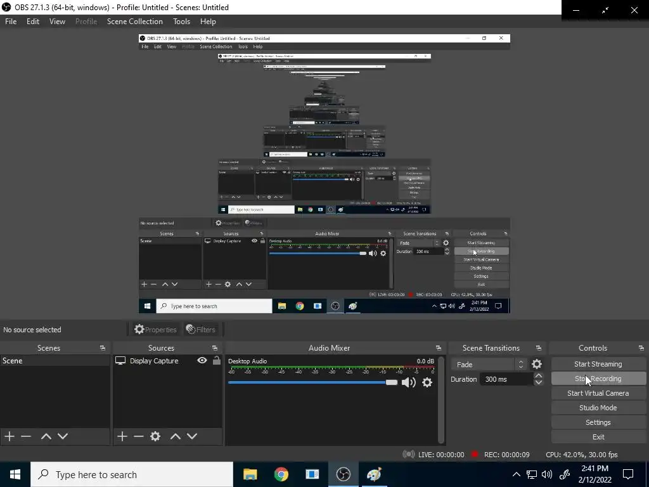Viewport: 649px width, 487px height.
Task: Move source up arrow
Action: click(x=176, y=436)
